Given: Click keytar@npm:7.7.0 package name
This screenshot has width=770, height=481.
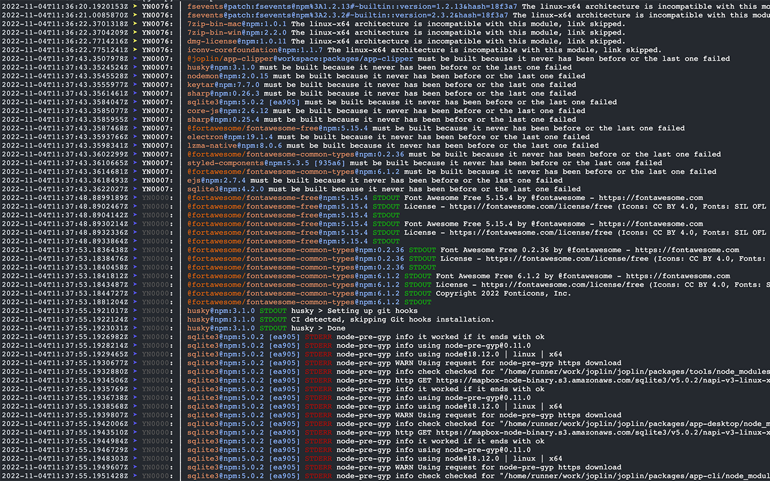Looking at the screenshot, I should (x=223, y=85).
